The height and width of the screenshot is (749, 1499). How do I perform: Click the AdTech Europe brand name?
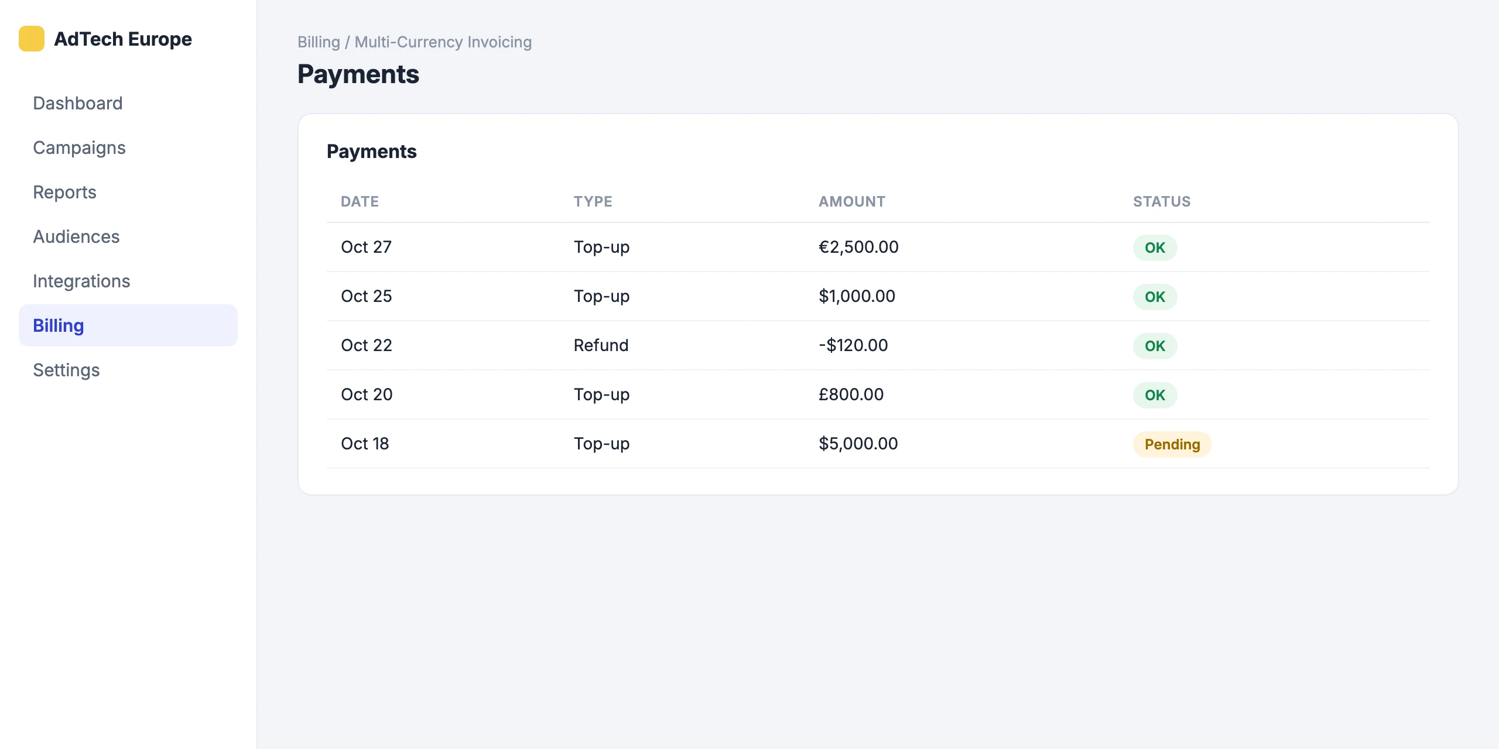pyautogui.click(x=123, y=39)
